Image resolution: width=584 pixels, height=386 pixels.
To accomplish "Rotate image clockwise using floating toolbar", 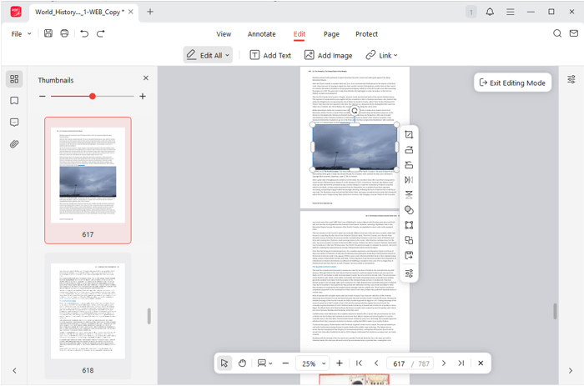I will coord(409,149).
